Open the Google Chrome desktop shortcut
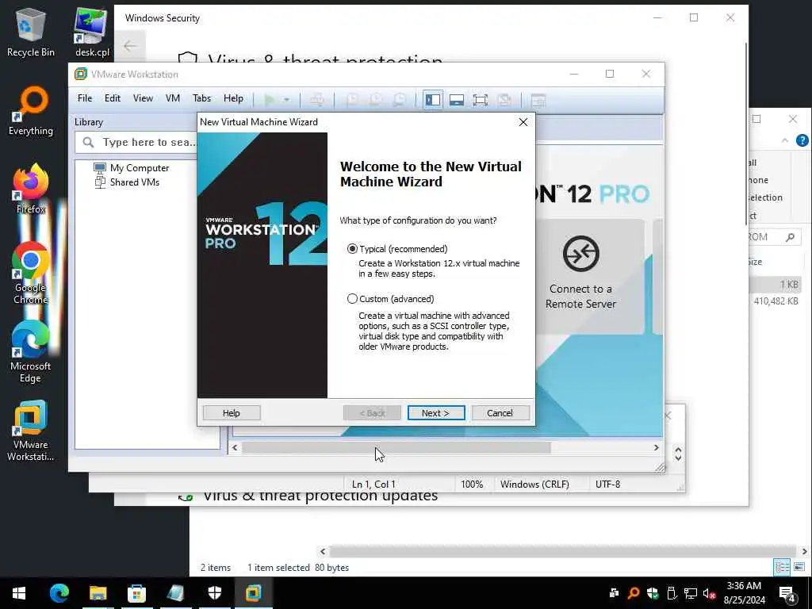Screen dimensions: 812x609 tap(31, 273)
